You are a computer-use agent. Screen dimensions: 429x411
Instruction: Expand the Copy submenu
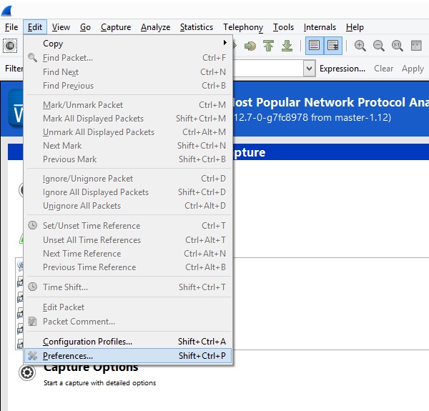[128, 44]
